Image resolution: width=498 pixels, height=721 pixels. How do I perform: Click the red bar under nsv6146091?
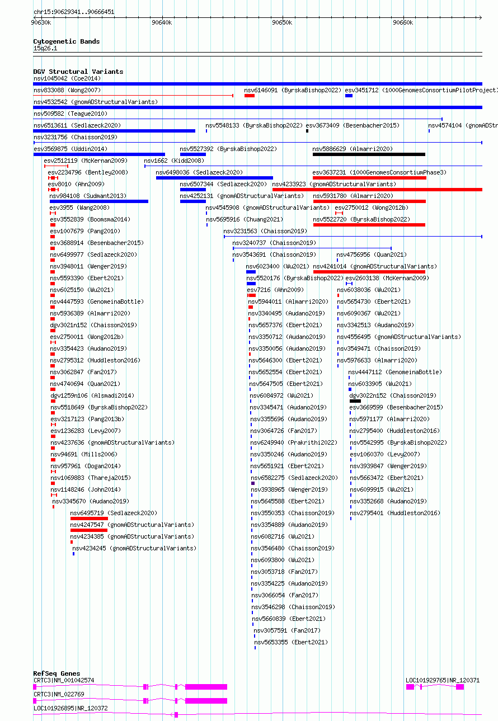(x=250, y=96)
